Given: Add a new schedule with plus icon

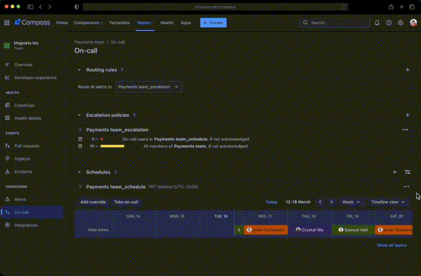Looking at the screenshot, I should (395, 172).
